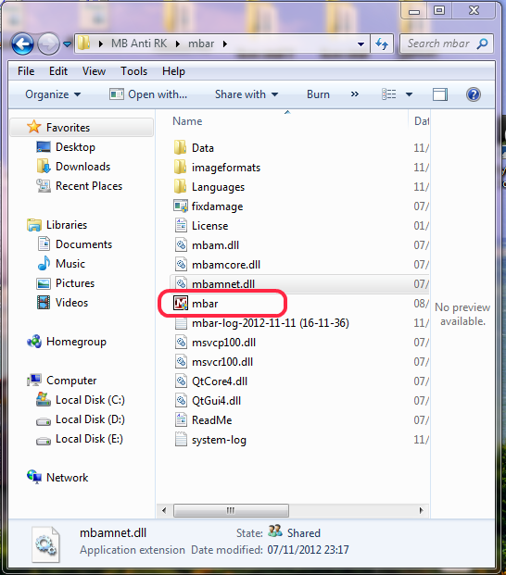Select the Languages folder icon

click(180, 187)
